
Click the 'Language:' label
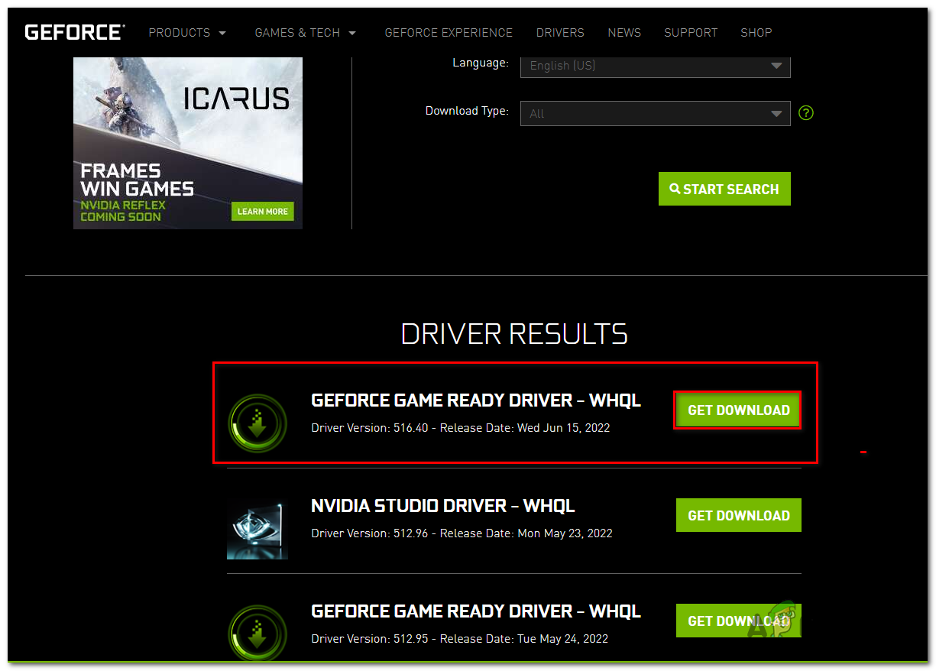481,63
